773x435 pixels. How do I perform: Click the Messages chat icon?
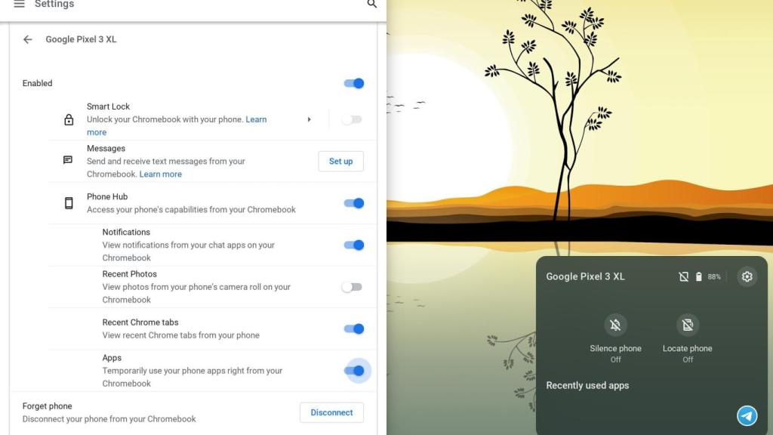68,160
